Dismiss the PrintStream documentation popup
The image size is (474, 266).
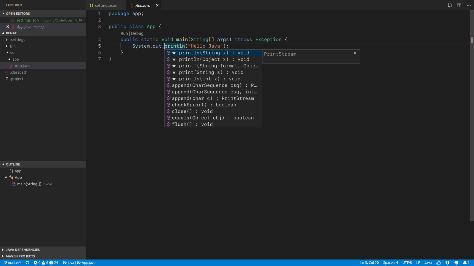(x=355, y=53)
